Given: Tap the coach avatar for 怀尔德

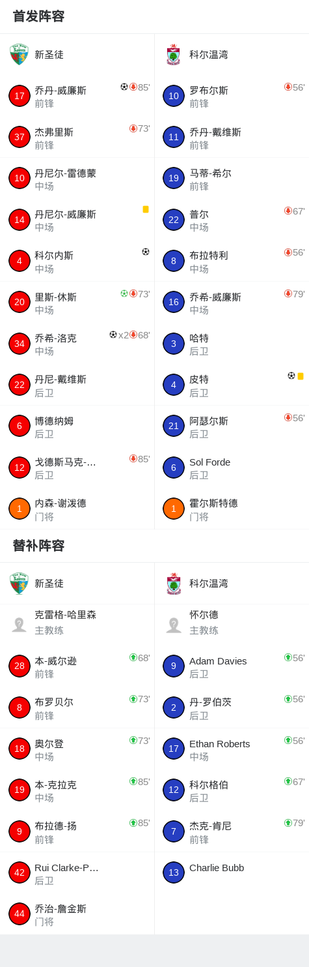Looking at the screenshot, I should 174,625.
